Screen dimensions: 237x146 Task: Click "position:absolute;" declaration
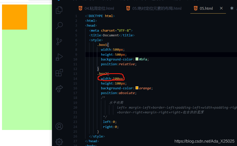click(119, 93)
